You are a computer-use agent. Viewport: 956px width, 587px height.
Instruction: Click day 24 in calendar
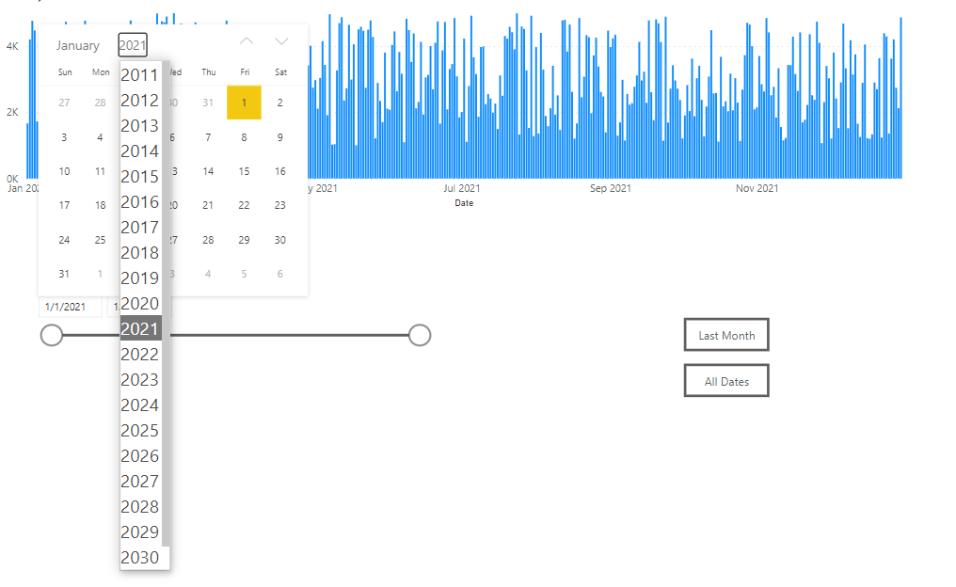pos(64,240)
